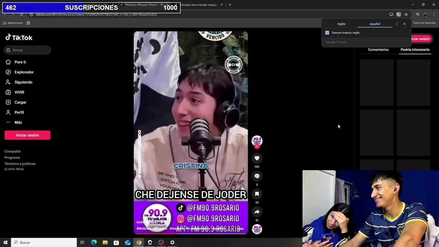Screen dimensions: 439x247
Task: Open the Compañía footer link
Action: click(x=12, y=151)
